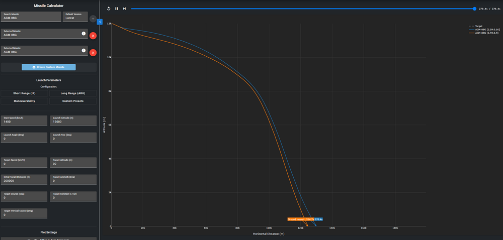
Task: Skip to end of the simulation
Action: [124, 9]
